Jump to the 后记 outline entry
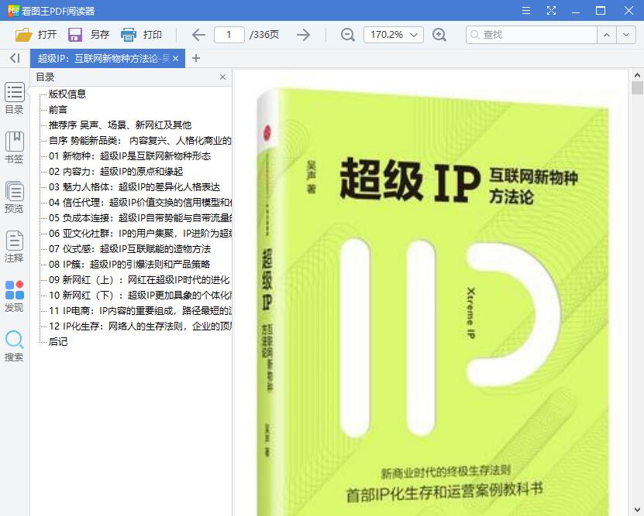Screen dimensions: 644x516 (x=58, y=342)
